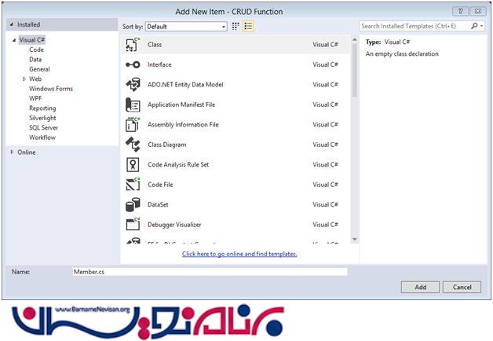The height and width of the screenshot is (341, 493).
Task: Select the Application Manifest File icon
Action: point(133,104)
